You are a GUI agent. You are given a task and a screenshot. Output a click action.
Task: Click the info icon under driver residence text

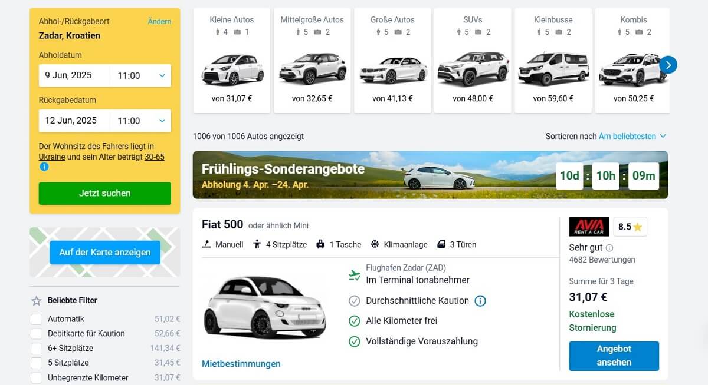tap(44, 167)
